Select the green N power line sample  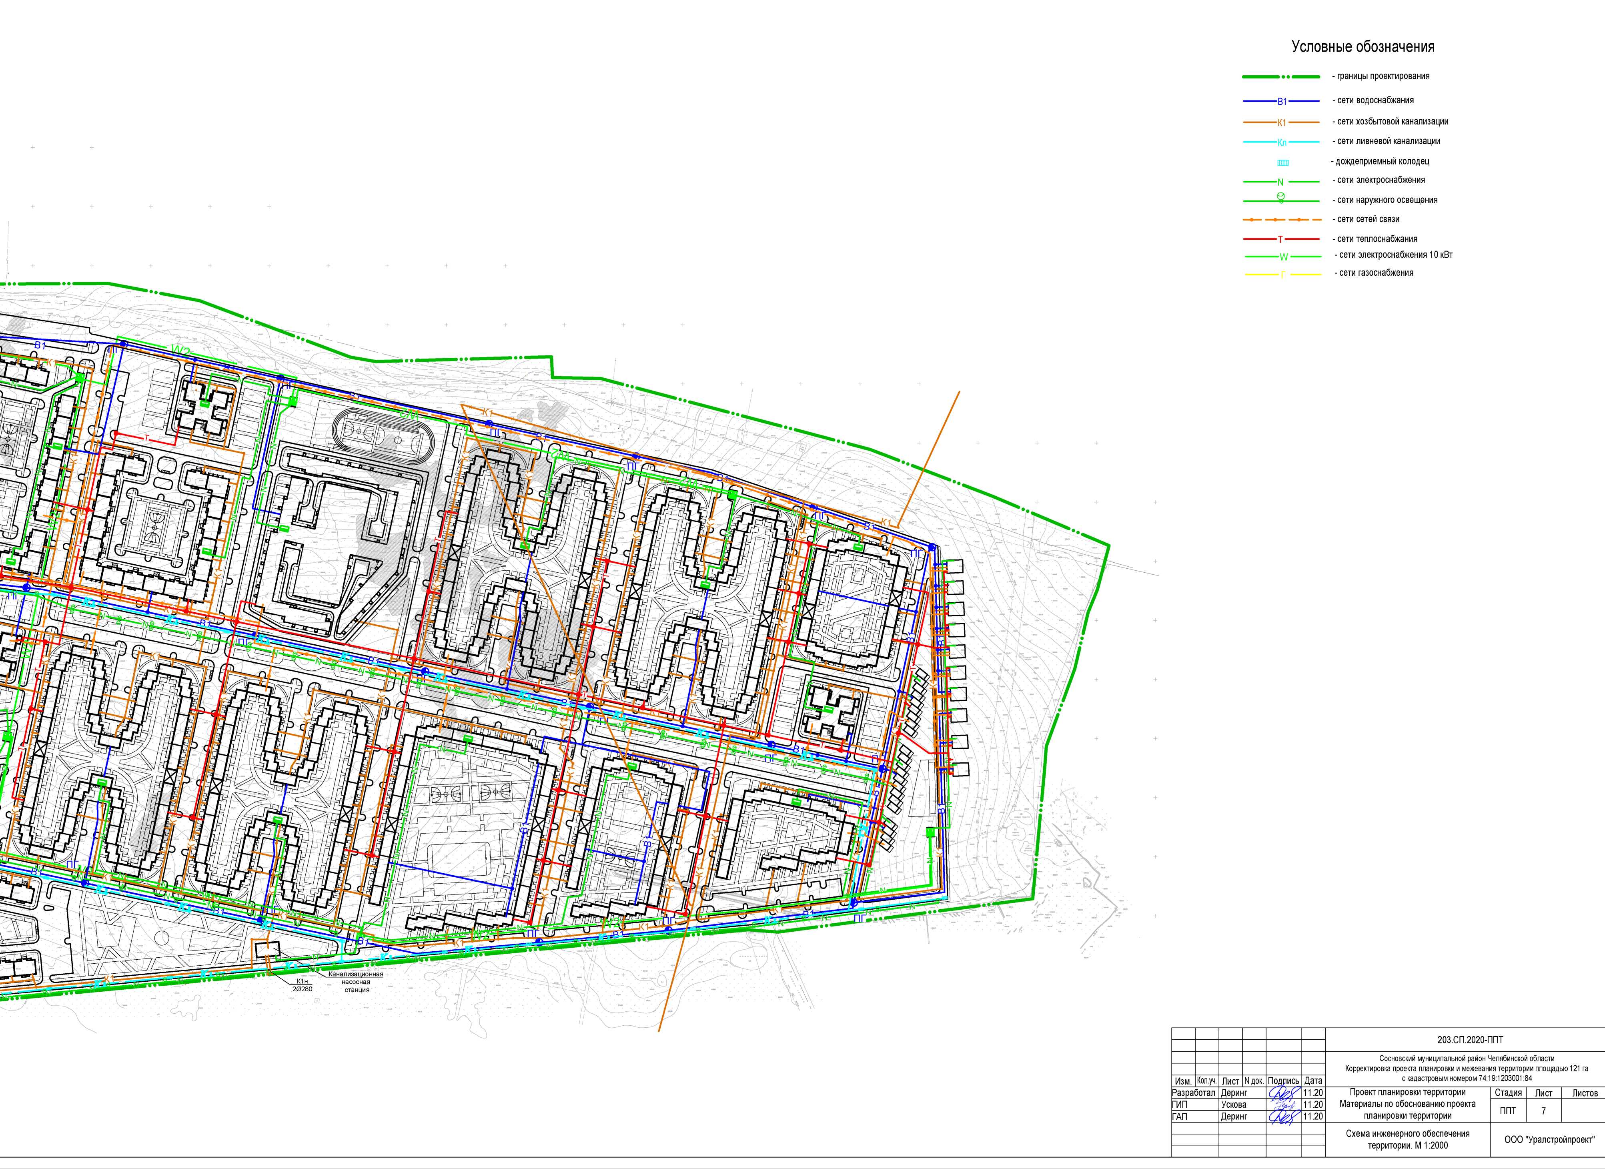1282,182
